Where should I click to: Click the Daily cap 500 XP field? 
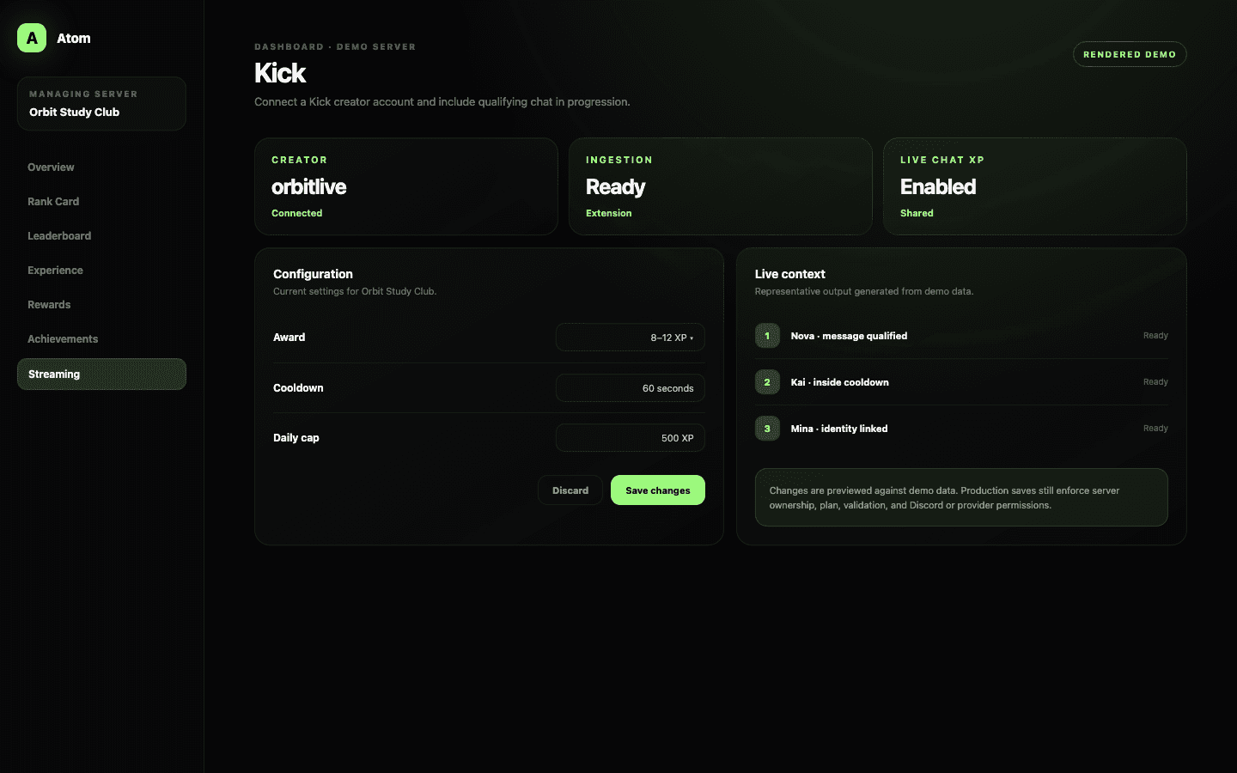pos(631,438)
